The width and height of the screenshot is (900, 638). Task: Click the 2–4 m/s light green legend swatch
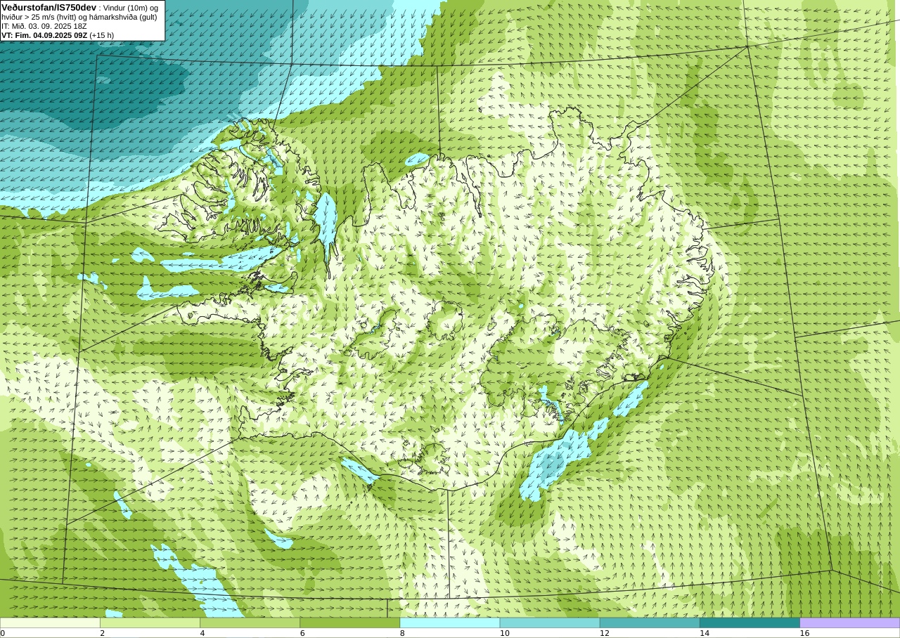pyautogui.click(x=150, y=623)
